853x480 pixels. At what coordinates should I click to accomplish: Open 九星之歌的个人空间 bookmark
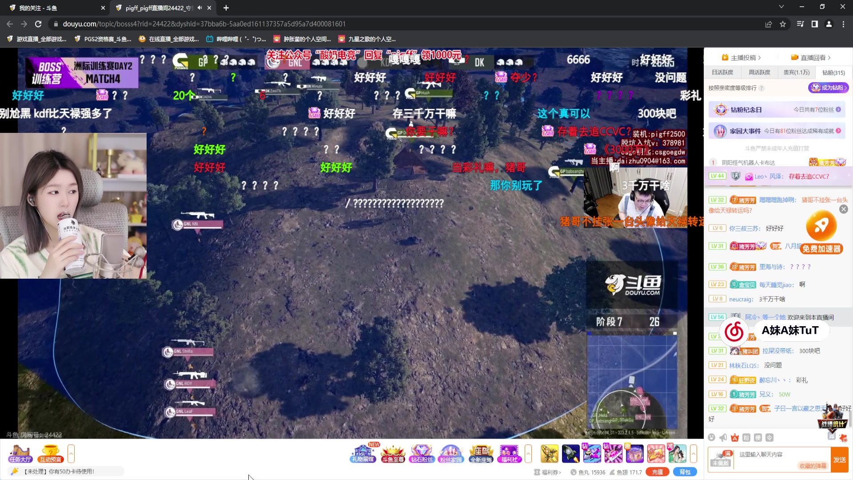click(x=367, y=39)
